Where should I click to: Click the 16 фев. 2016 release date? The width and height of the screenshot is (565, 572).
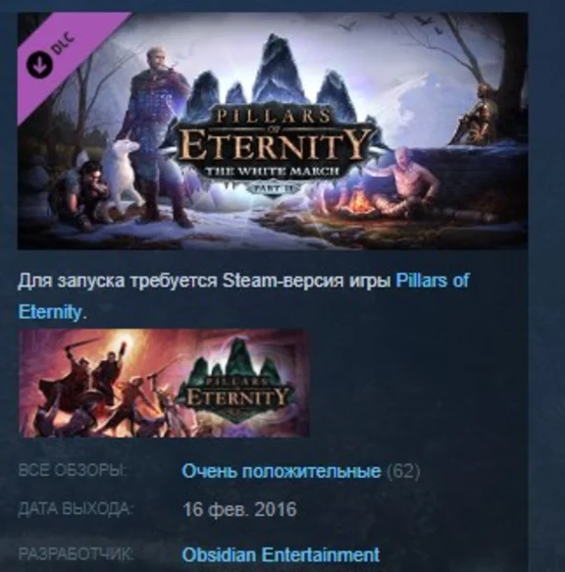tap(239, 509)
